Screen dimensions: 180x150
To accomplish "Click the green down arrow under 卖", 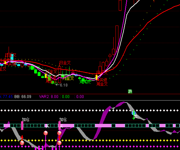I will 134,118.
